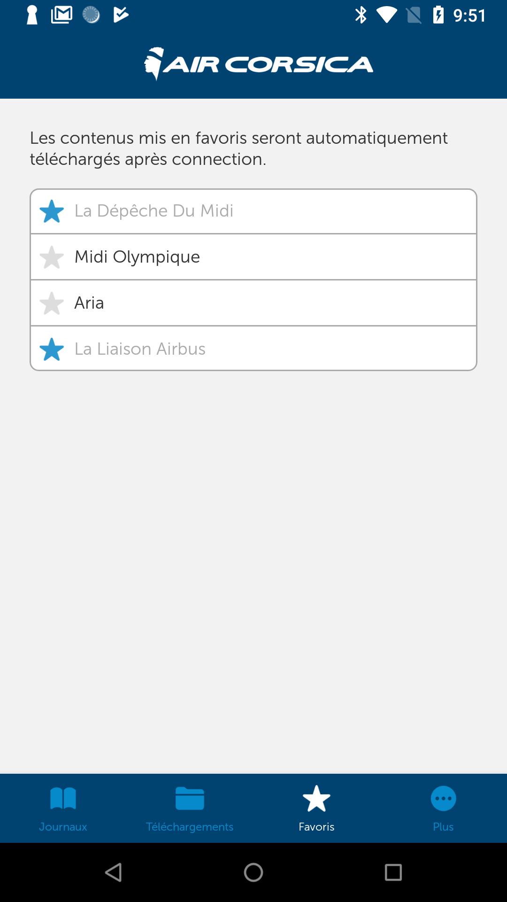
Task: Select the Aria list row text
Action: [89, 303]
